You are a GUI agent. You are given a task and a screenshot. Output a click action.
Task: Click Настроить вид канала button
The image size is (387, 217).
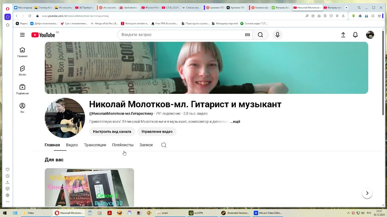point(112,132)
